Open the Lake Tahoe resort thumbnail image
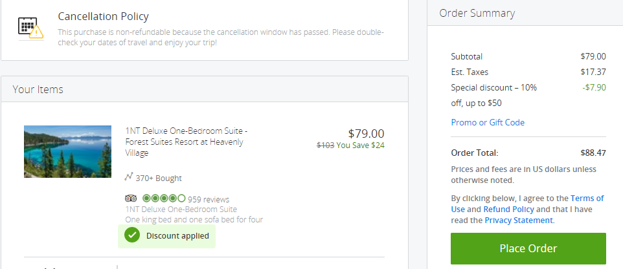The height and width of the screenshot is (269, 623). coord(67,151)
